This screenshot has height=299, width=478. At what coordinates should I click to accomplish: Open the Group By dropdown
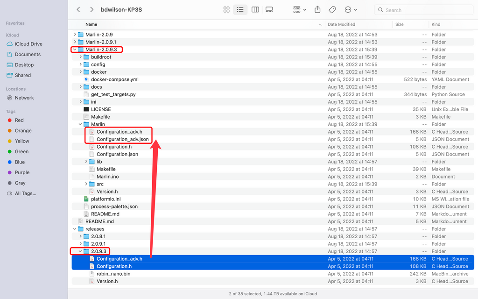(300, 10)
